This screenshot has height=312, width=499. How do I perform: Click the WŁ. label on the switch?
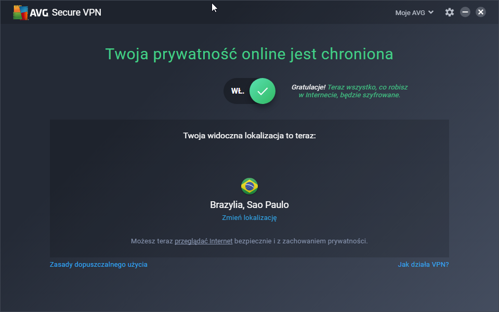pyautogui.click(x=238, y=91)
